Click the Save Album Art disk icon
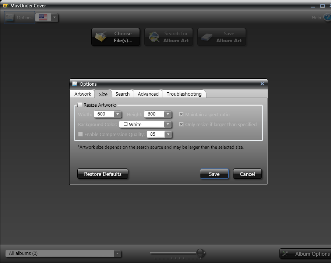Image resolution: width=331 pixels, height=263 pixels. 207,37
